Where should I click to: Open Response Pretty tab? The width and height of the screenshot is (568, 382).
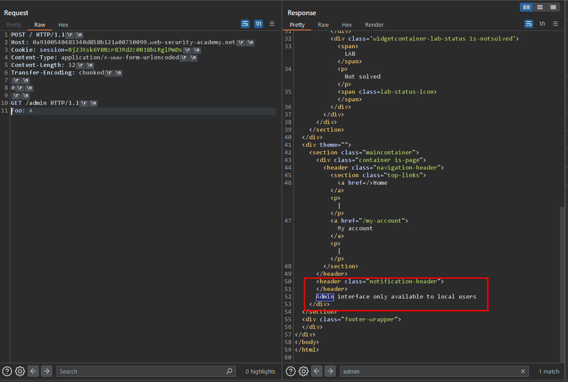point(297,25)
